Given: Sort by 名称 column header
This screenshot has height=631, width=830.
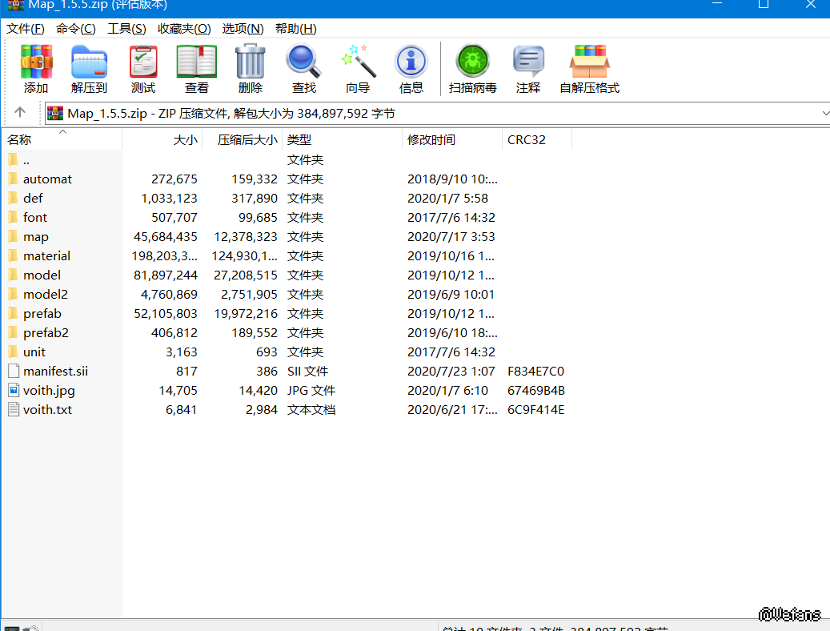Looking at the screenshot, I should (x=20, y=139).
